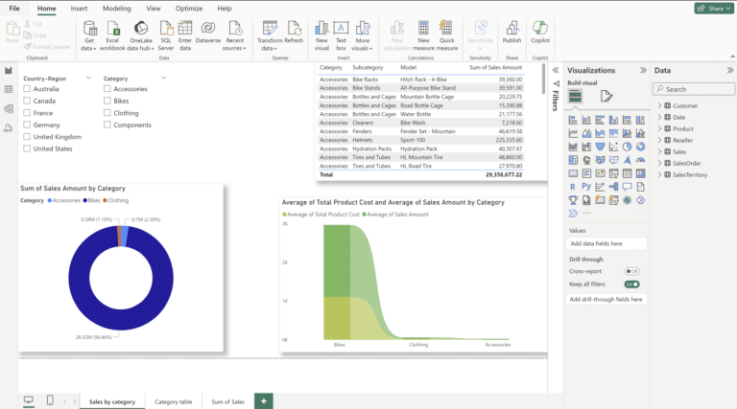This screenshot has height=409, width=737.
Task: Switch to Report view in left sidebar
Action: pos(9,70)
